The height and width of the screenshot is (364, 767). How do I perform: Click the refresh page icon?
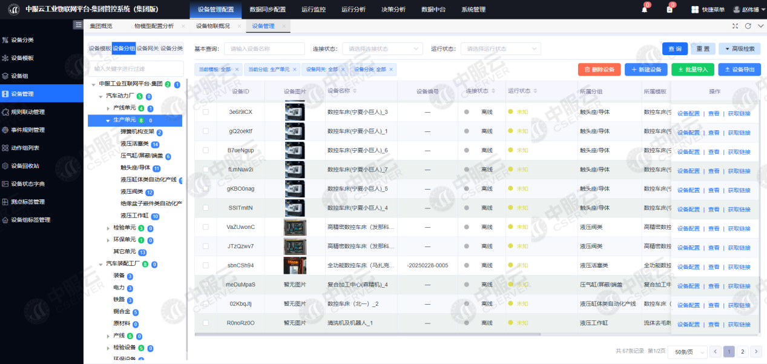[748, 26]
